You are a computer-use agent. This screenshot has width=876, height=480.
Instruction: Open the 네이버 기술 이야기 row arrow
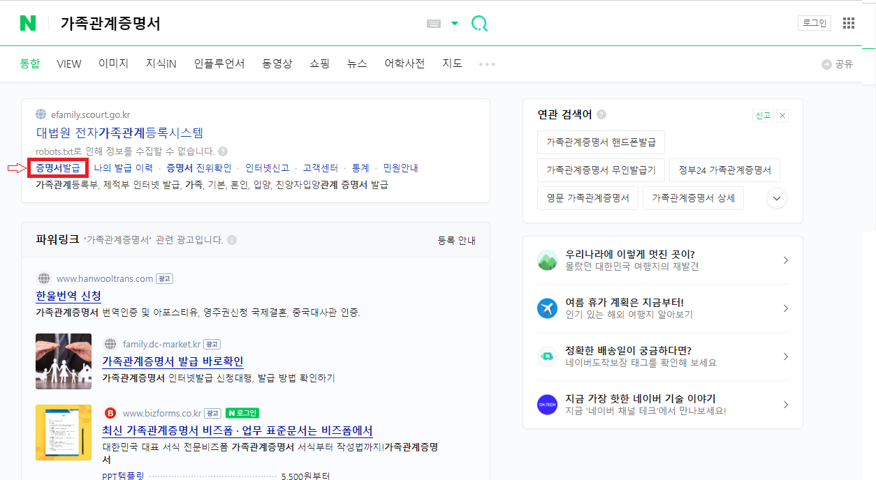tap(786, 405)
